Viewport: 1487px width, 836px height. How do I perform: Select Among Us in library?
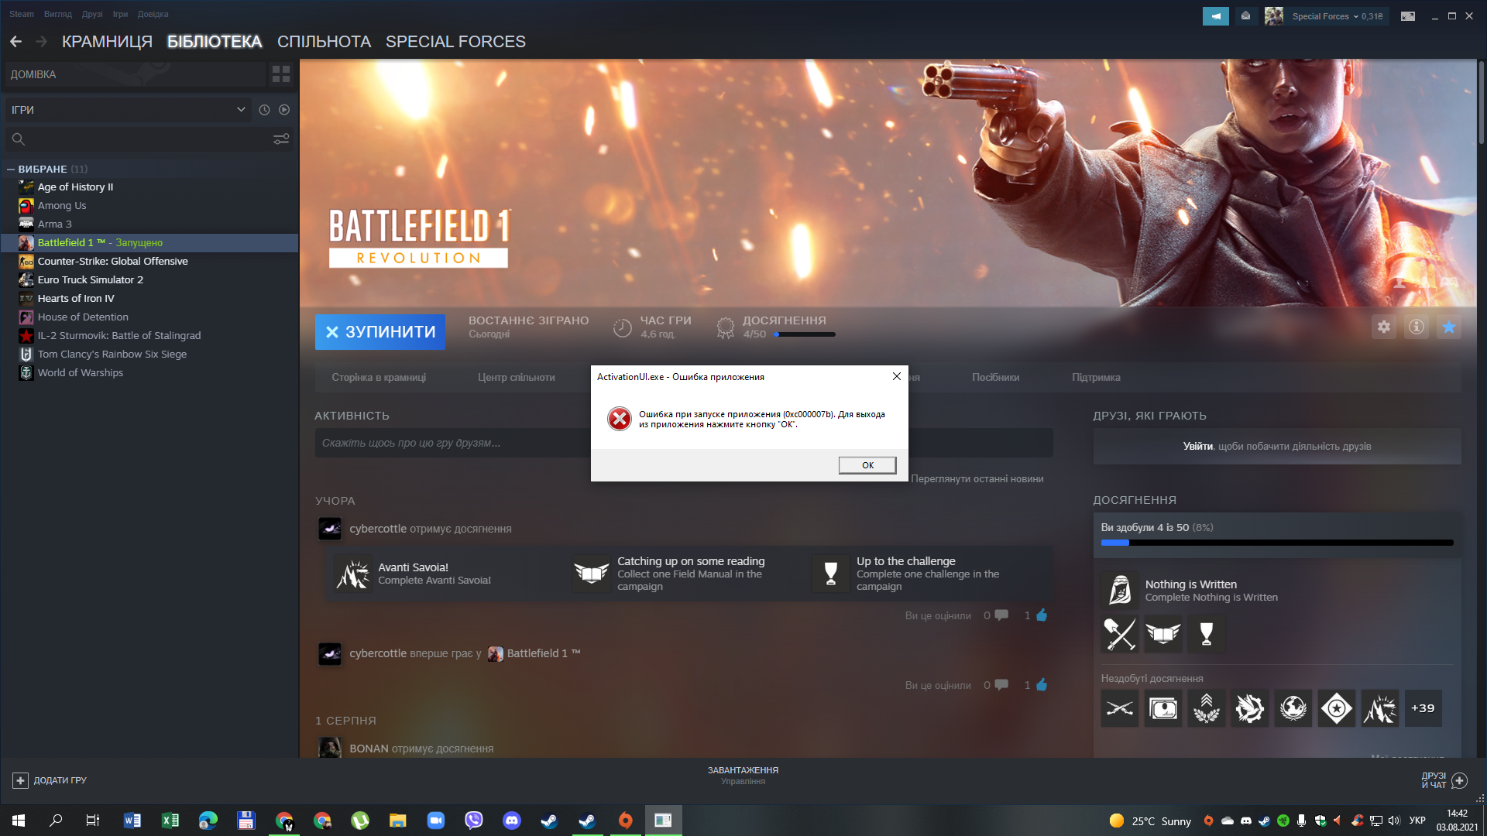pyautogui.click(x=62, y=205)
